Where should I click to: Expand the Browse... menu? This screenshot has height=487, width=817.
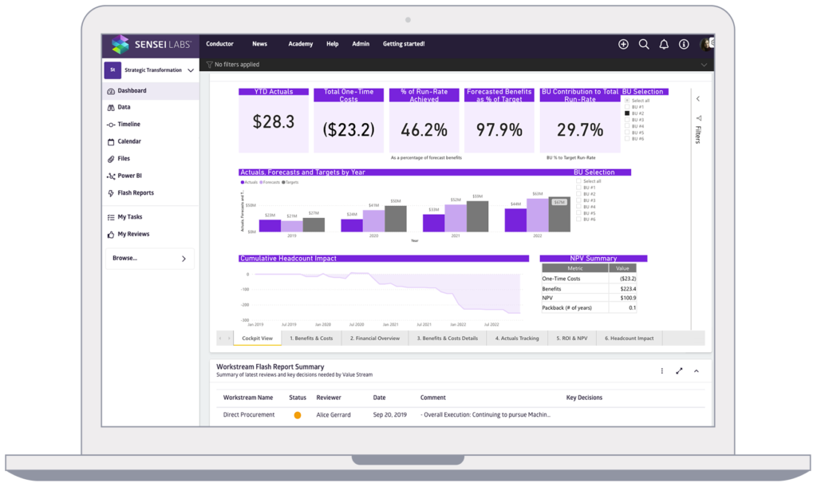[150, 259]
